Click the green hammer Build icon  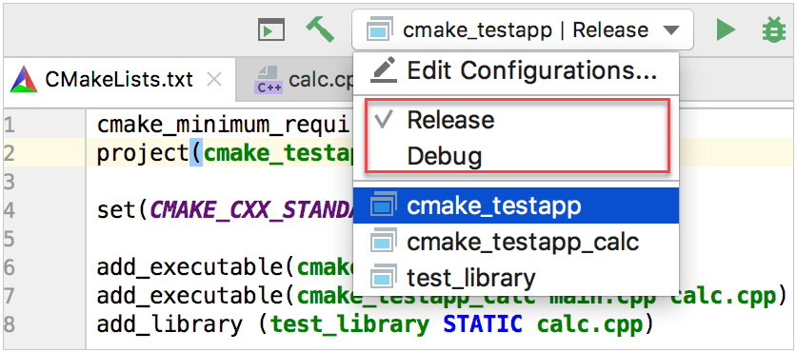(x=320, y=29)
